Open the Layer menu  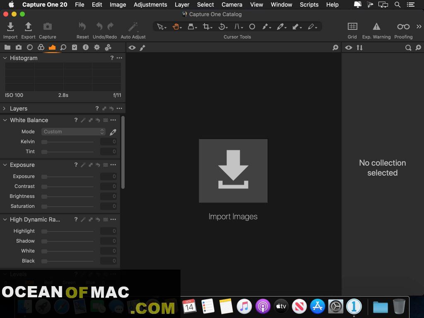(x=182, y=5)
